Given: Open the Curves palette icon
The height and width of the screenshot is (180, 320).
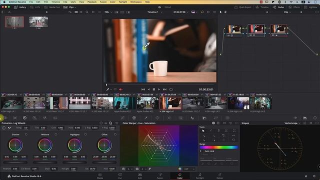Looking at the screenshot, I should tap(122, 118).
